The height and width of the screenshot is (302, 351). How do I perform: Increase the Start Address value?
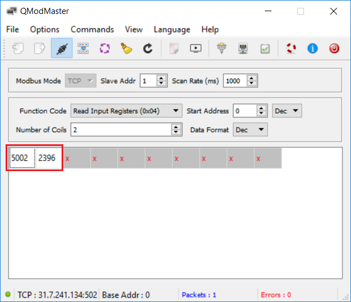pyautogui.click(x=261, y=108)
